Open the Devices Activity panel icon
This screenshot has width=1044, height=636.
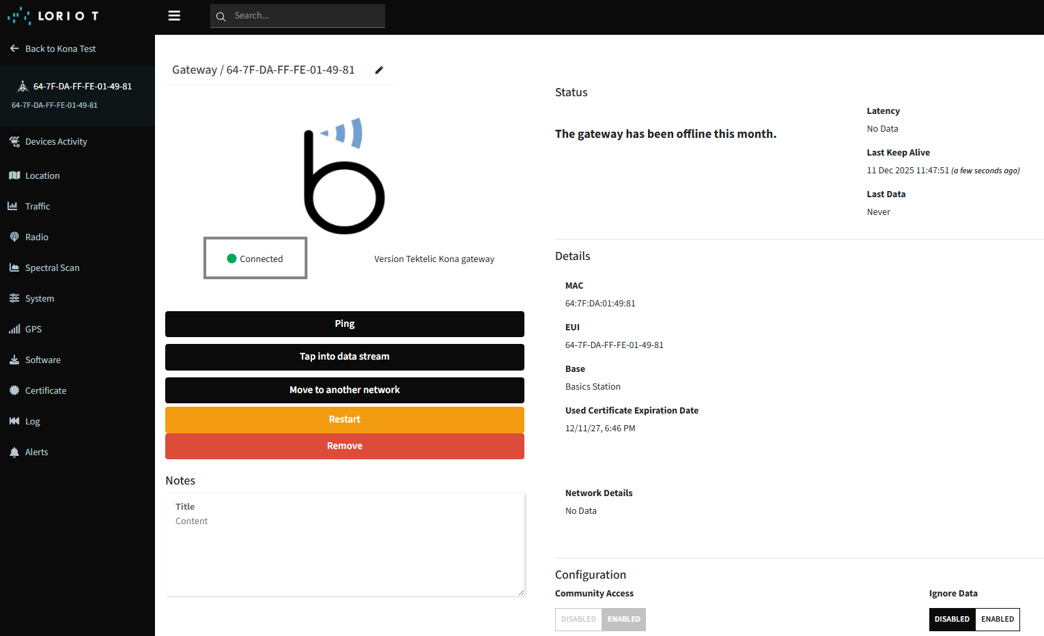click(x=14, y=141)
